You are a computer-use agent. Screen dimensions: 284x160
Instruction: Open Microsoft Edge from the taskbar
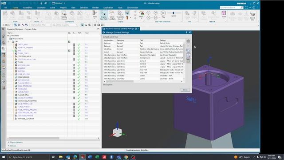pyautogui.click(x=75, y=157)
